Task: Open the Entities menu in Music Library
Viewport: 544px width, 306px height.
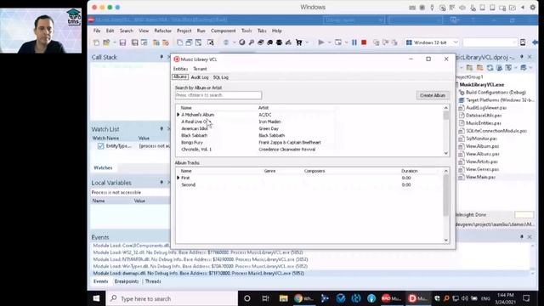Action: [181, 69]
